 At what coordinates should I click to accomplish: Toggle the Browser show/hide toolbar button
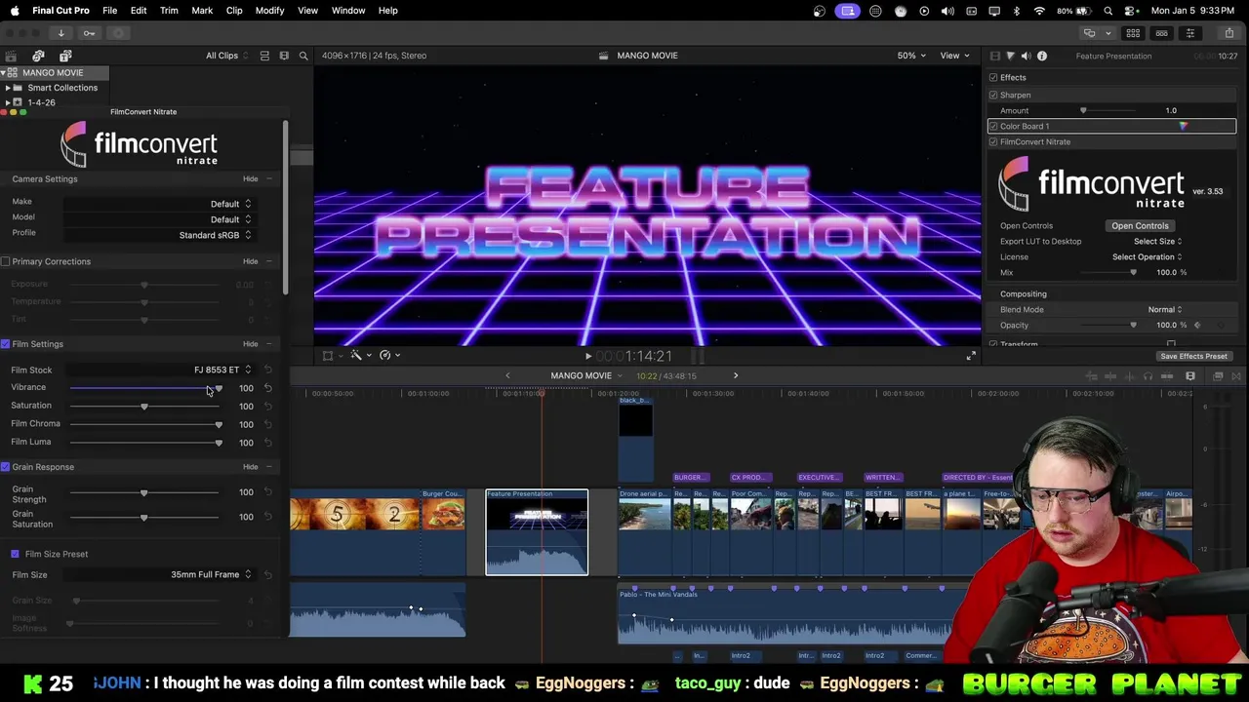1133,33
